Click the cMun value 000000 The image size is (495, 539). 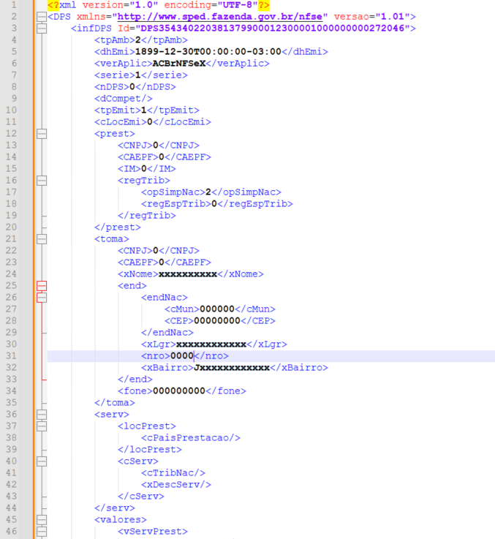tap(217, 309)
